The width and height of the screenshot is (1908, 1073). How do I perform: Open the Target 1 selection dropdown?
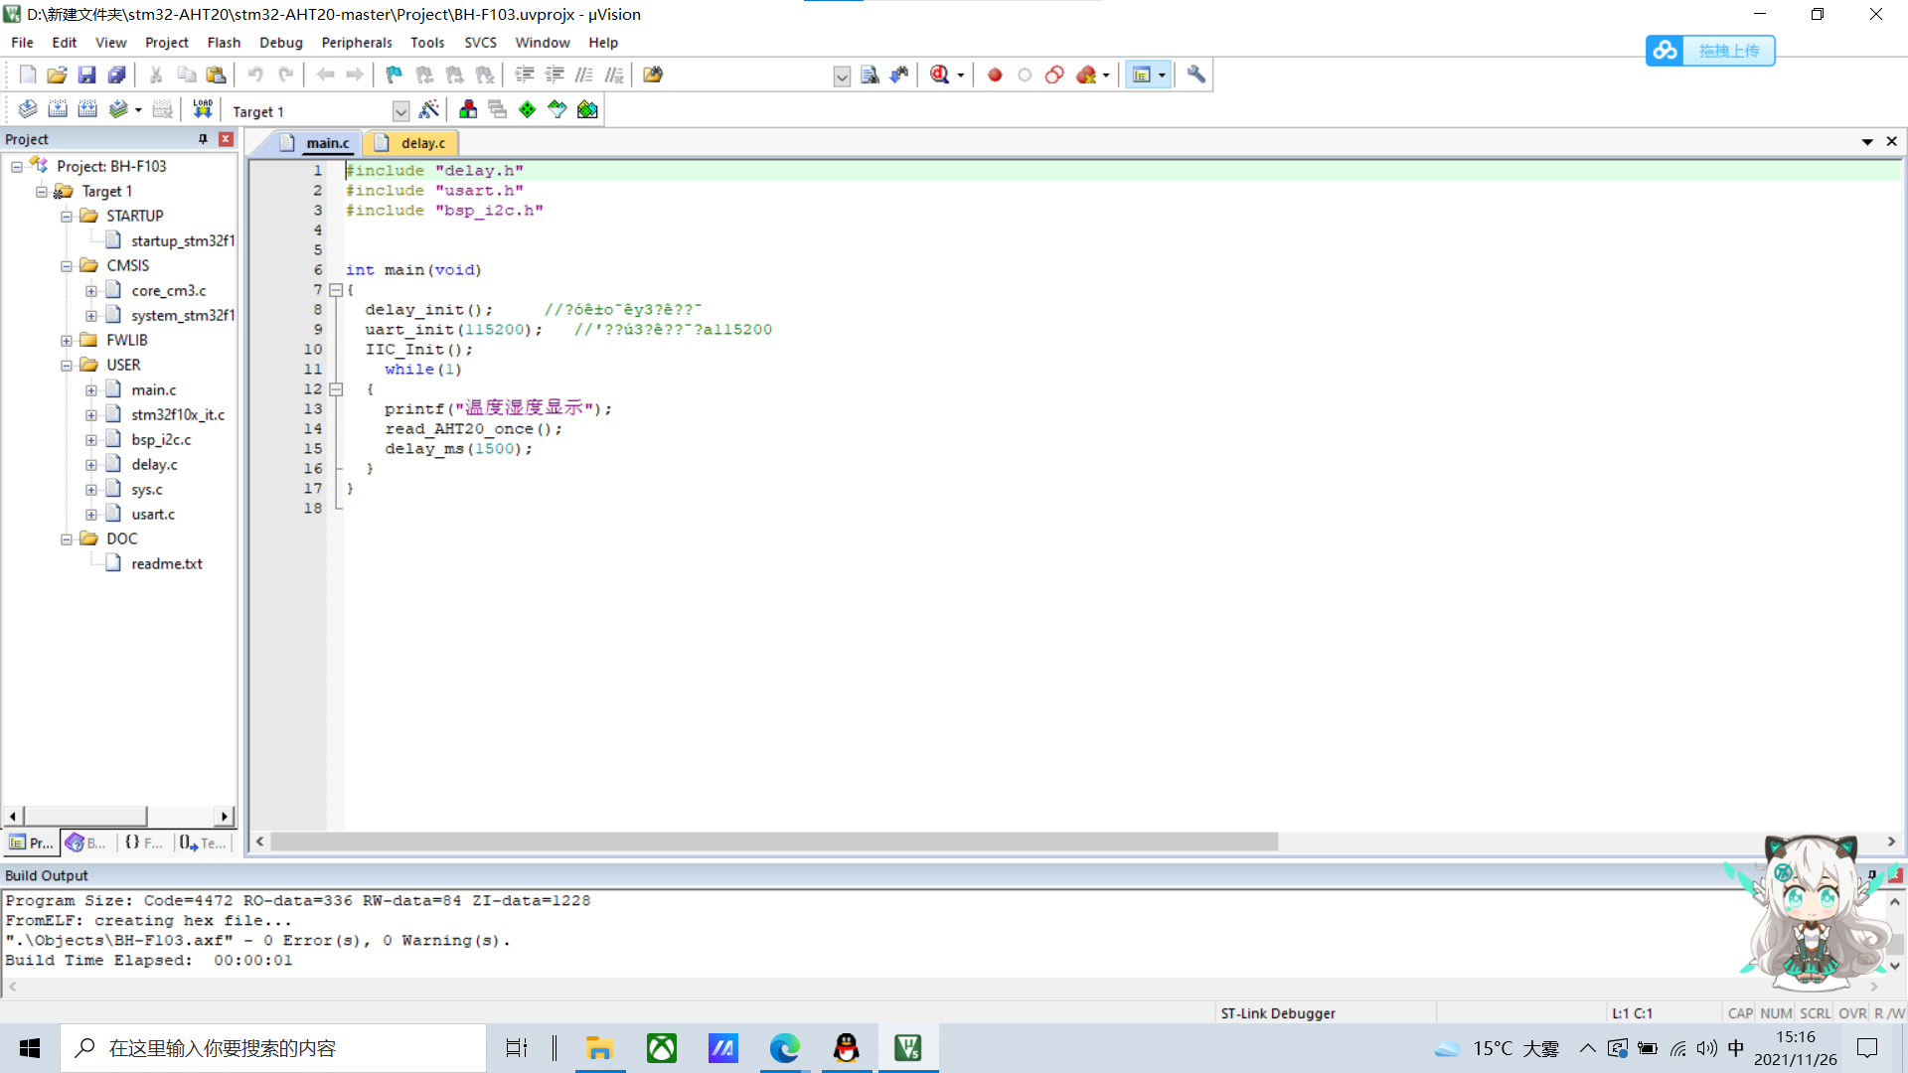click(400, 111)
